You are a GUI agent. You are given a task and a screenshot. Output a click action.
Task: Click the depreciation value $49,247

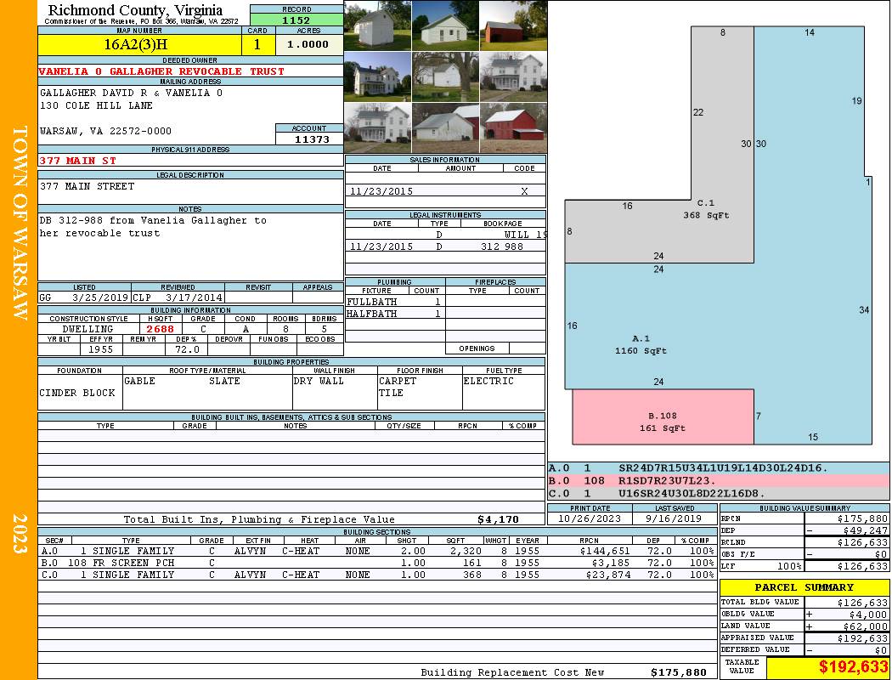[867, 530]
